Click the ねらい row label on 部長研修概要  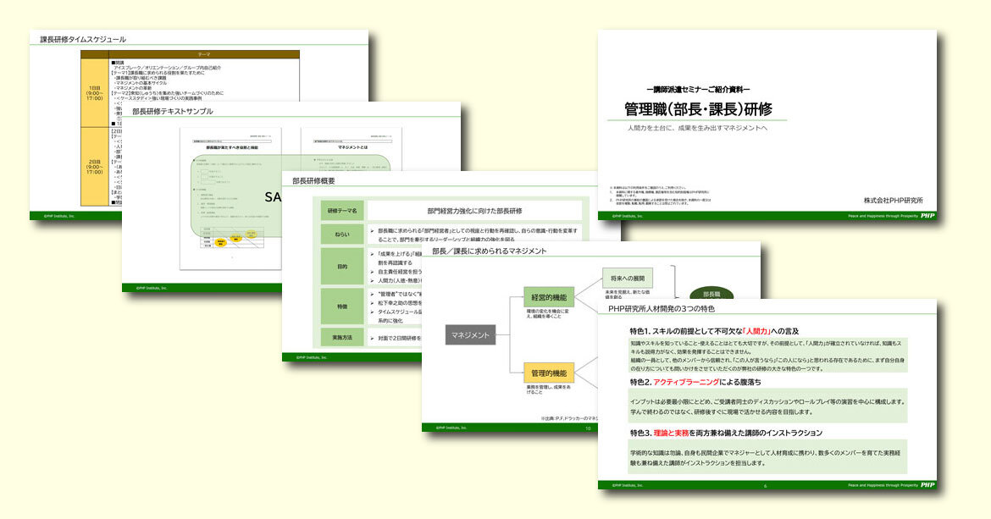click(341, 234)
